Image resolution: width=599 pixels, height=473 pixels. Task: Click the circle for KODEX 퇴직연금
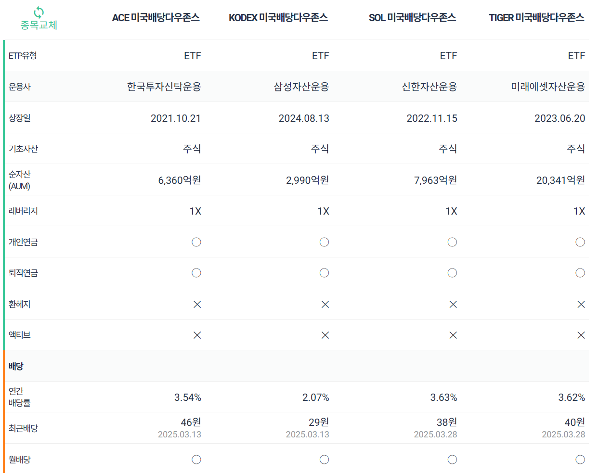click(x=324, y=273)
